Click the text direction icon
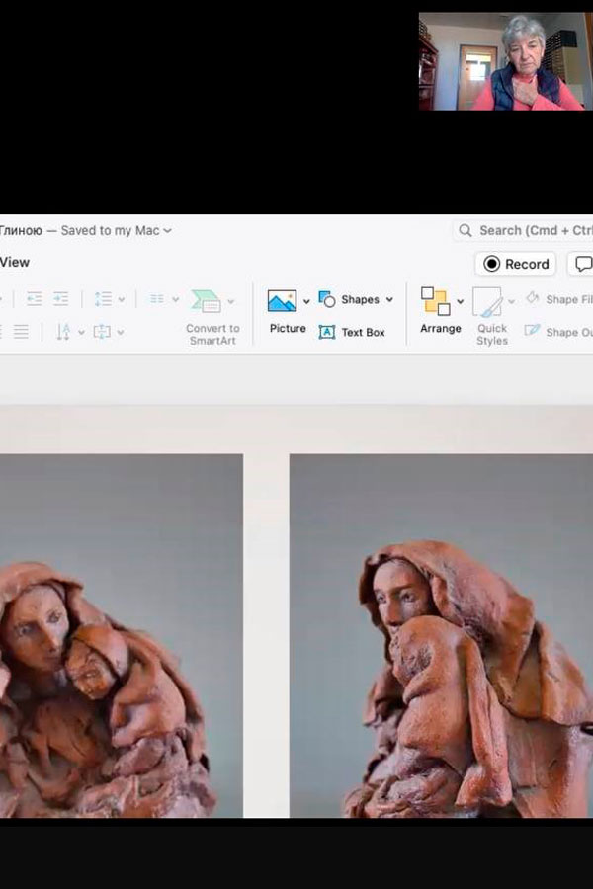Viewport: 593px width, 889px height. pyautogui.click(x=63, y=332)
